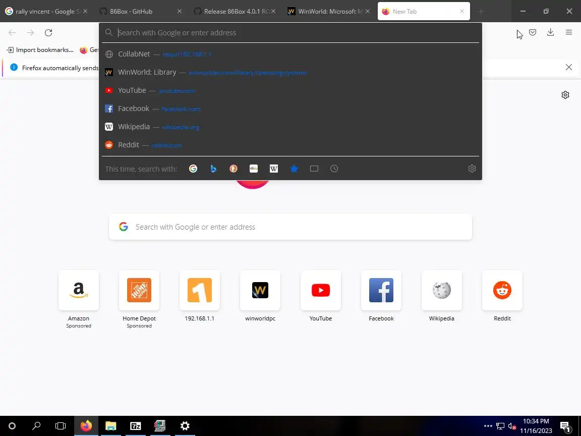This screenshot has width=581, height=436.
Task: Choose YouTube suggestion in address dropdown
Action: pos(290,90)
